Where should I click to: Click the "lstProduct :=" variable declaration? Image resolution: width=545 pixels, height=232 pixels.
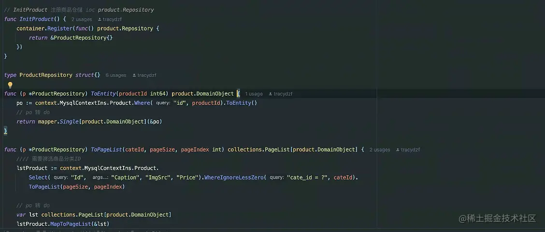click(x=37, y=168)
